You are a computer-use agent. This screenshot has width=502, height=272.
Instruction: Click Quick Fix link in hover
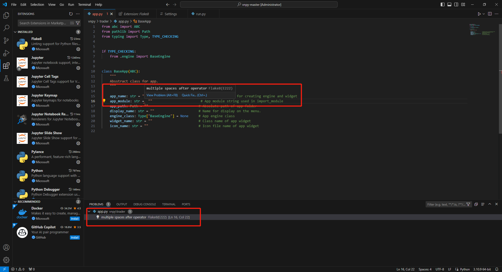[194, 95]
